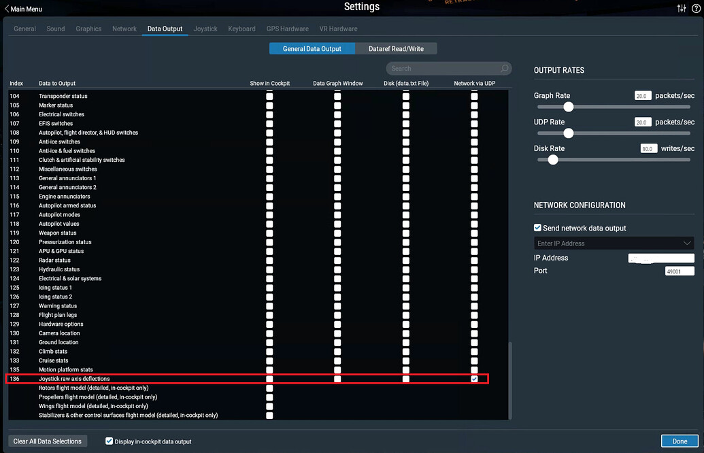Click the UDP Rate slider handle
The width and height of the screenshot is (704, 453).
click(569, 133)
